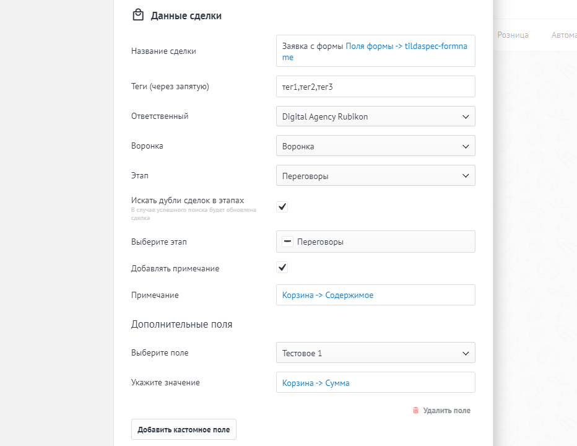Uncheck the Искать дубли сделок checkbox
577x446 pixels.
click(x=282, y=207)
